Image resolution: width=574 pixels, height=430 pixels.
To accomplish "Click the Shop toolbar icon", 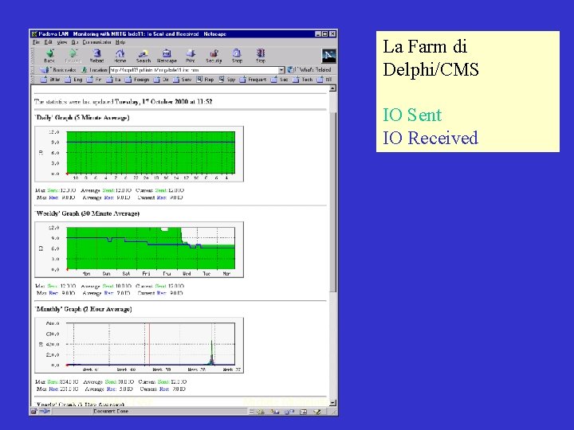I will point(237,56).
